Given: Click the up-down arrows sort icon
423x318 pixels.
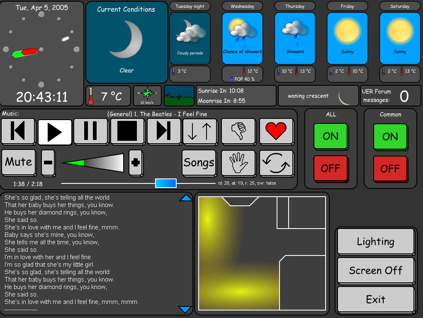Looking at the screenshot, I should pos(199,131).
